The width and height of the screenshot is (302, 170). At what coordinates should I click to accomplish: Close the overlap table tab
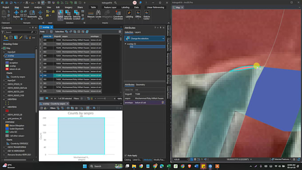[x=52, y=27]
